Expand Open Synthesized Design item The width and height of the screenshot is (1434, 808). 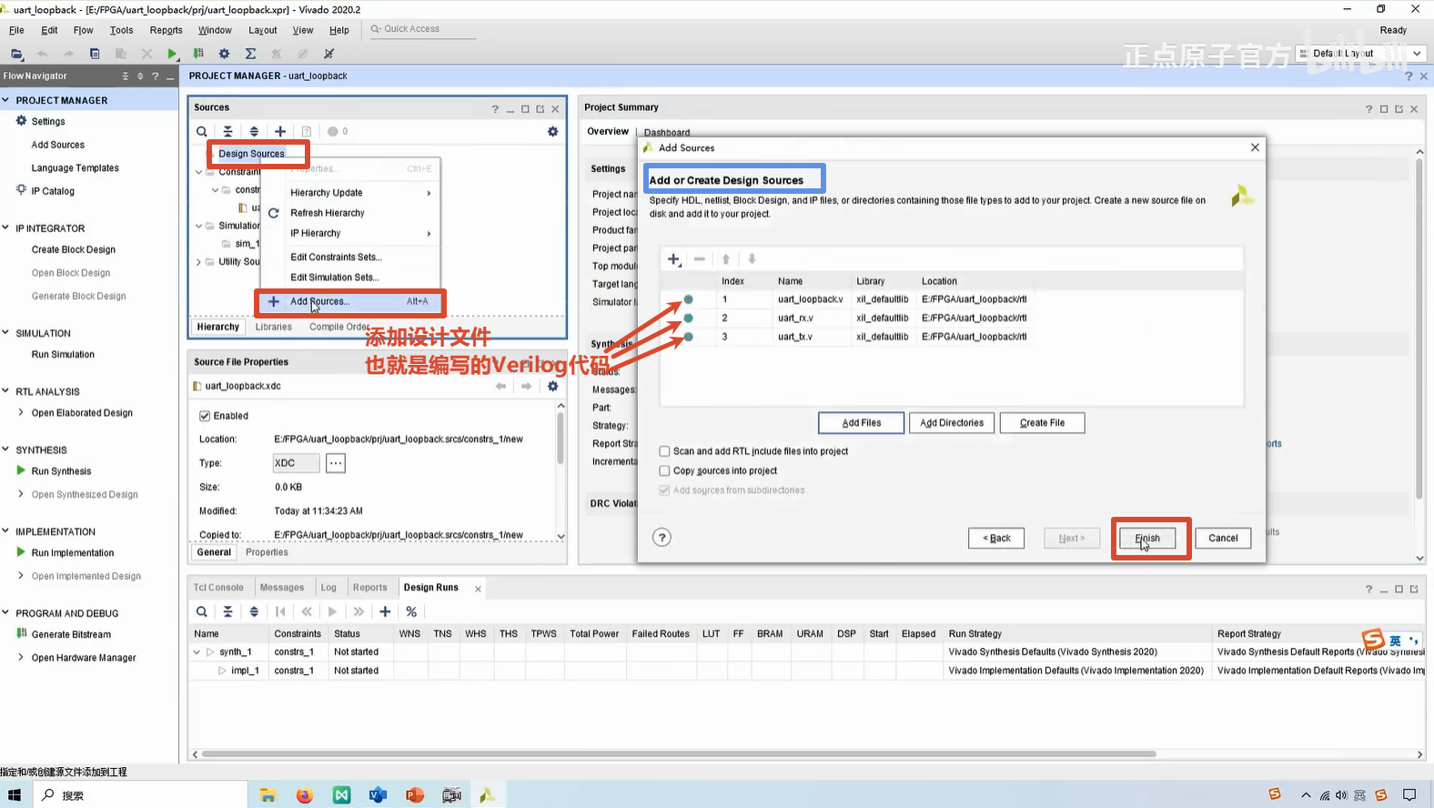[21, 494]
